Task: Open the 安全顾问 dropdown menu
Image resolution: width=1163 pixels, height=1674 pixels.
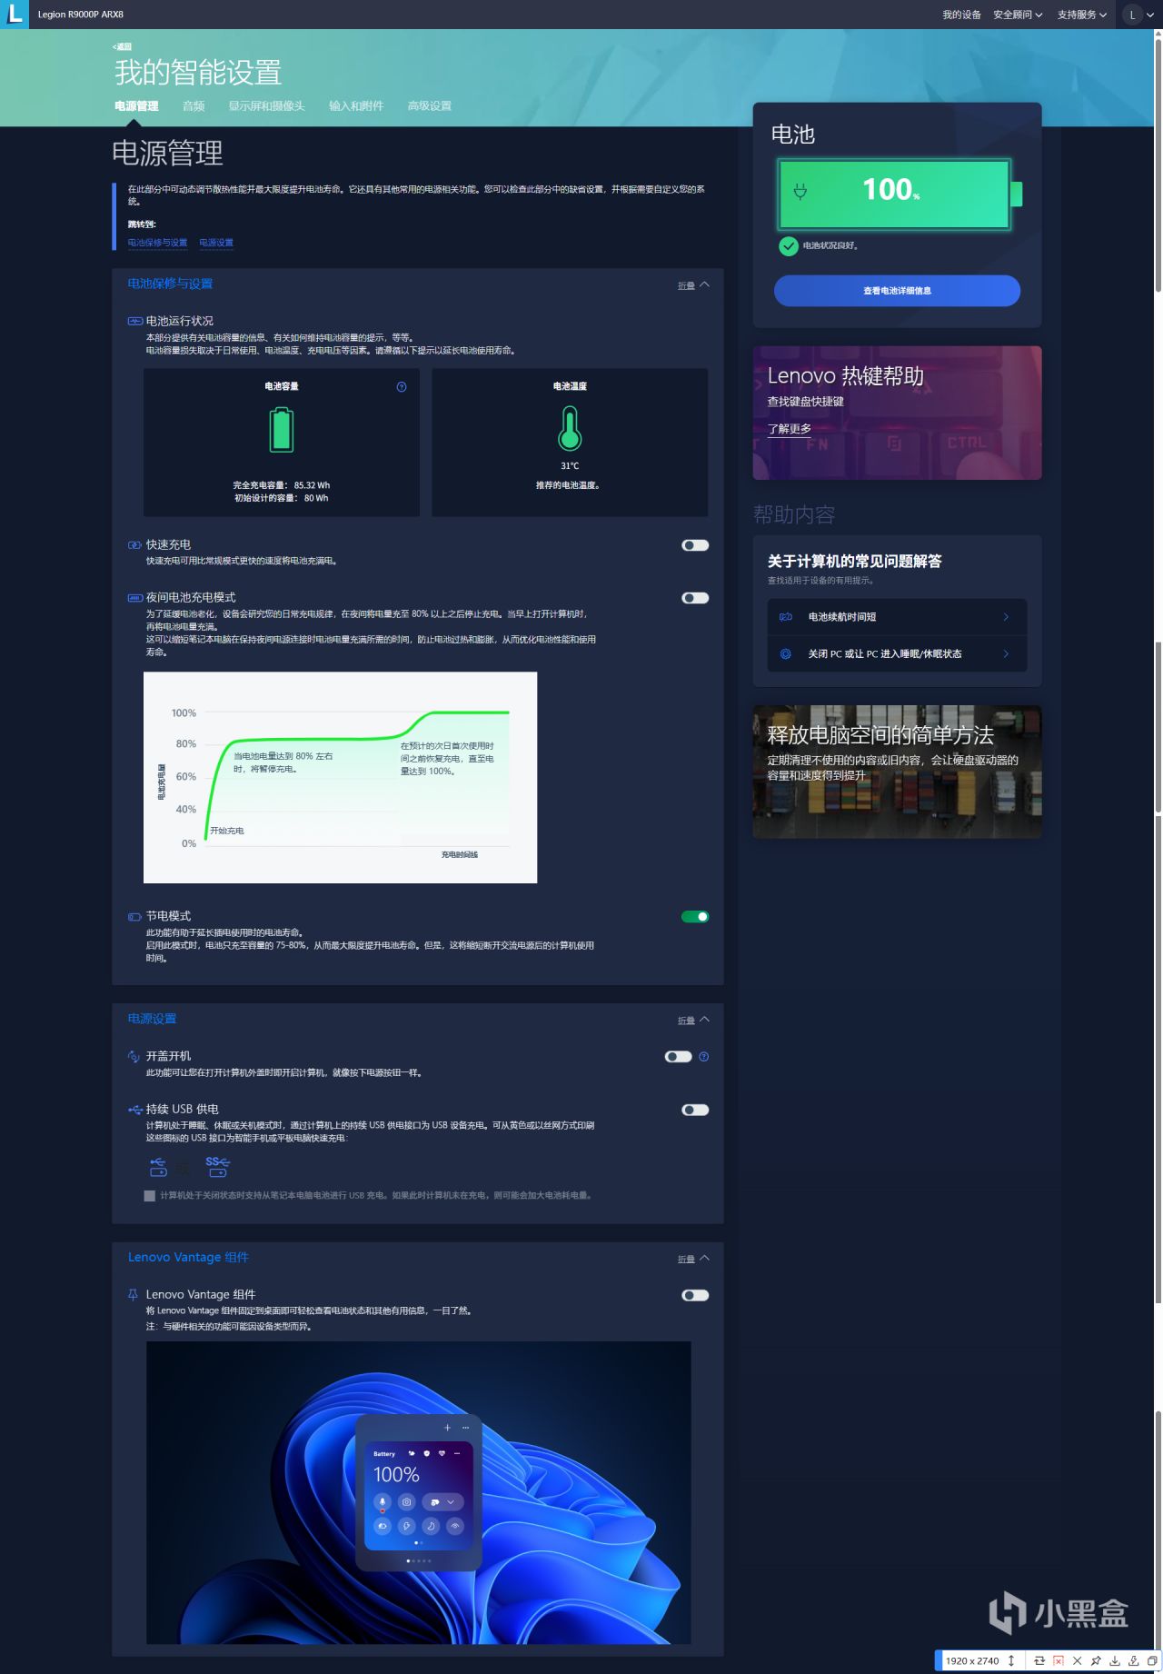Action: 1018,15
